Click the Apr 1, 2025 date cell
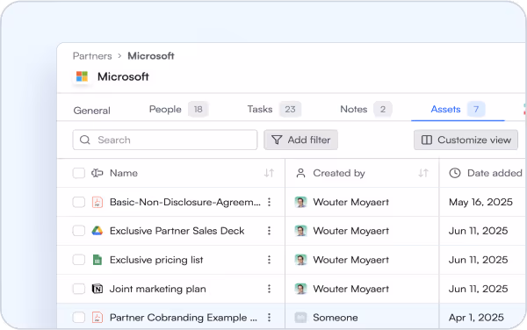This screenshot has width=527, height=330. pyautogui.click(x=476, y=317)
